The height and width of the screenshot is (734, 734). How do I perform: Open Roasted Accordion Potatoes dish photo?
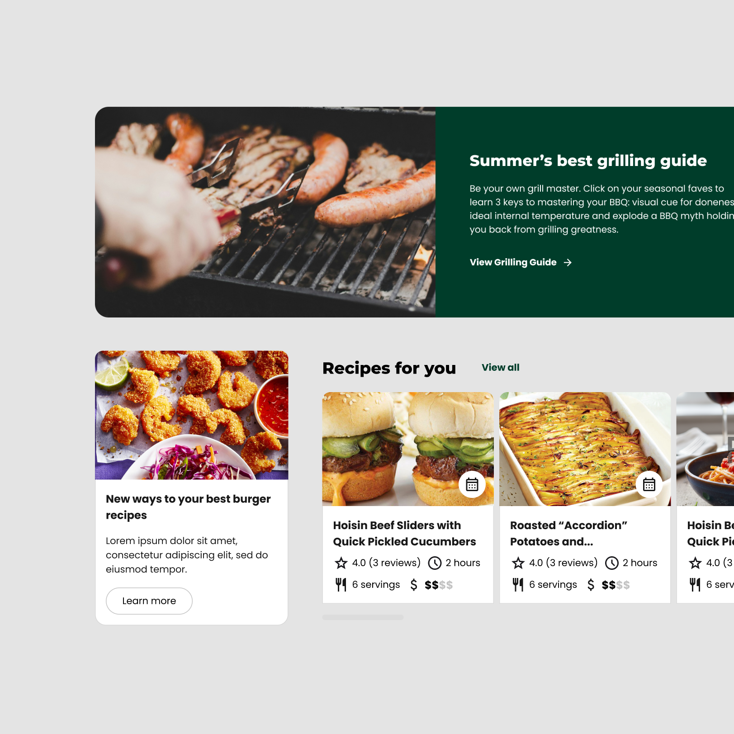tap(585, 449)
